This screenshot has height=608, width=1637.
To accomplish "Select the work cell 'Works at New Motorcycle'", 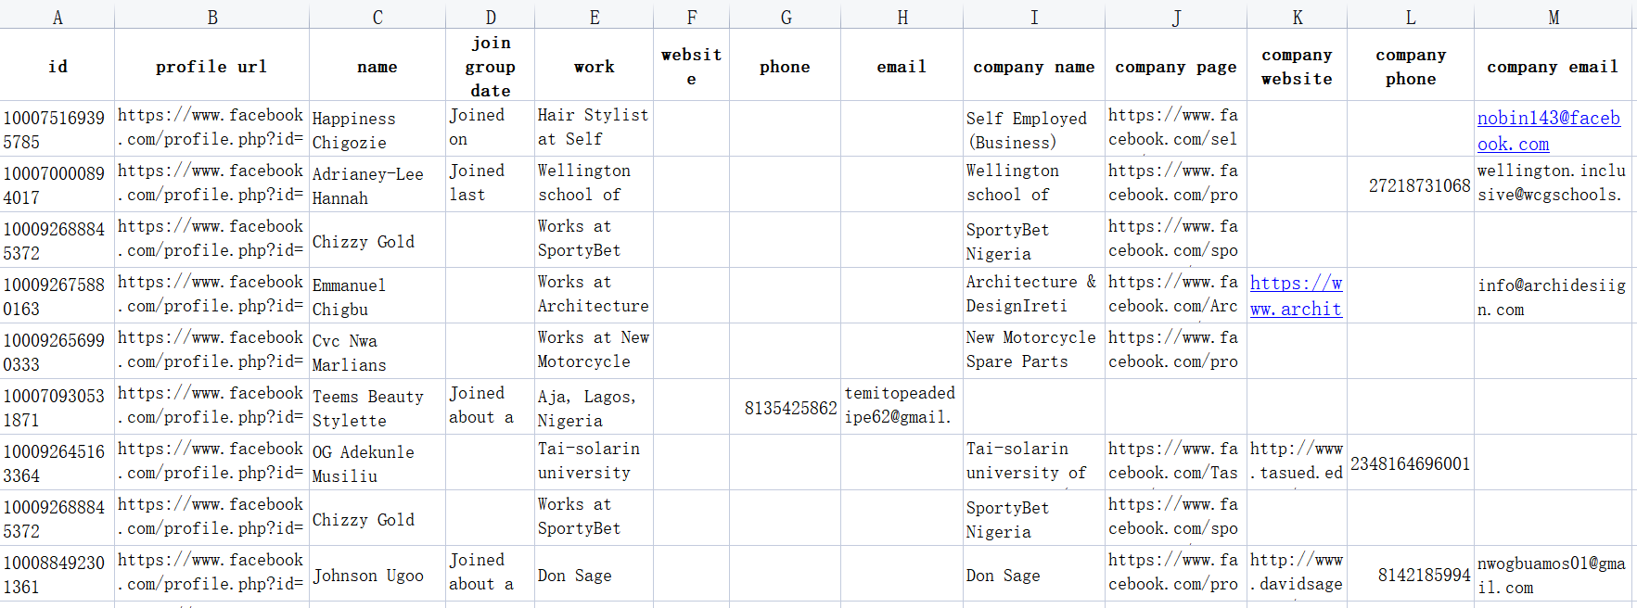I will (595, 351).
